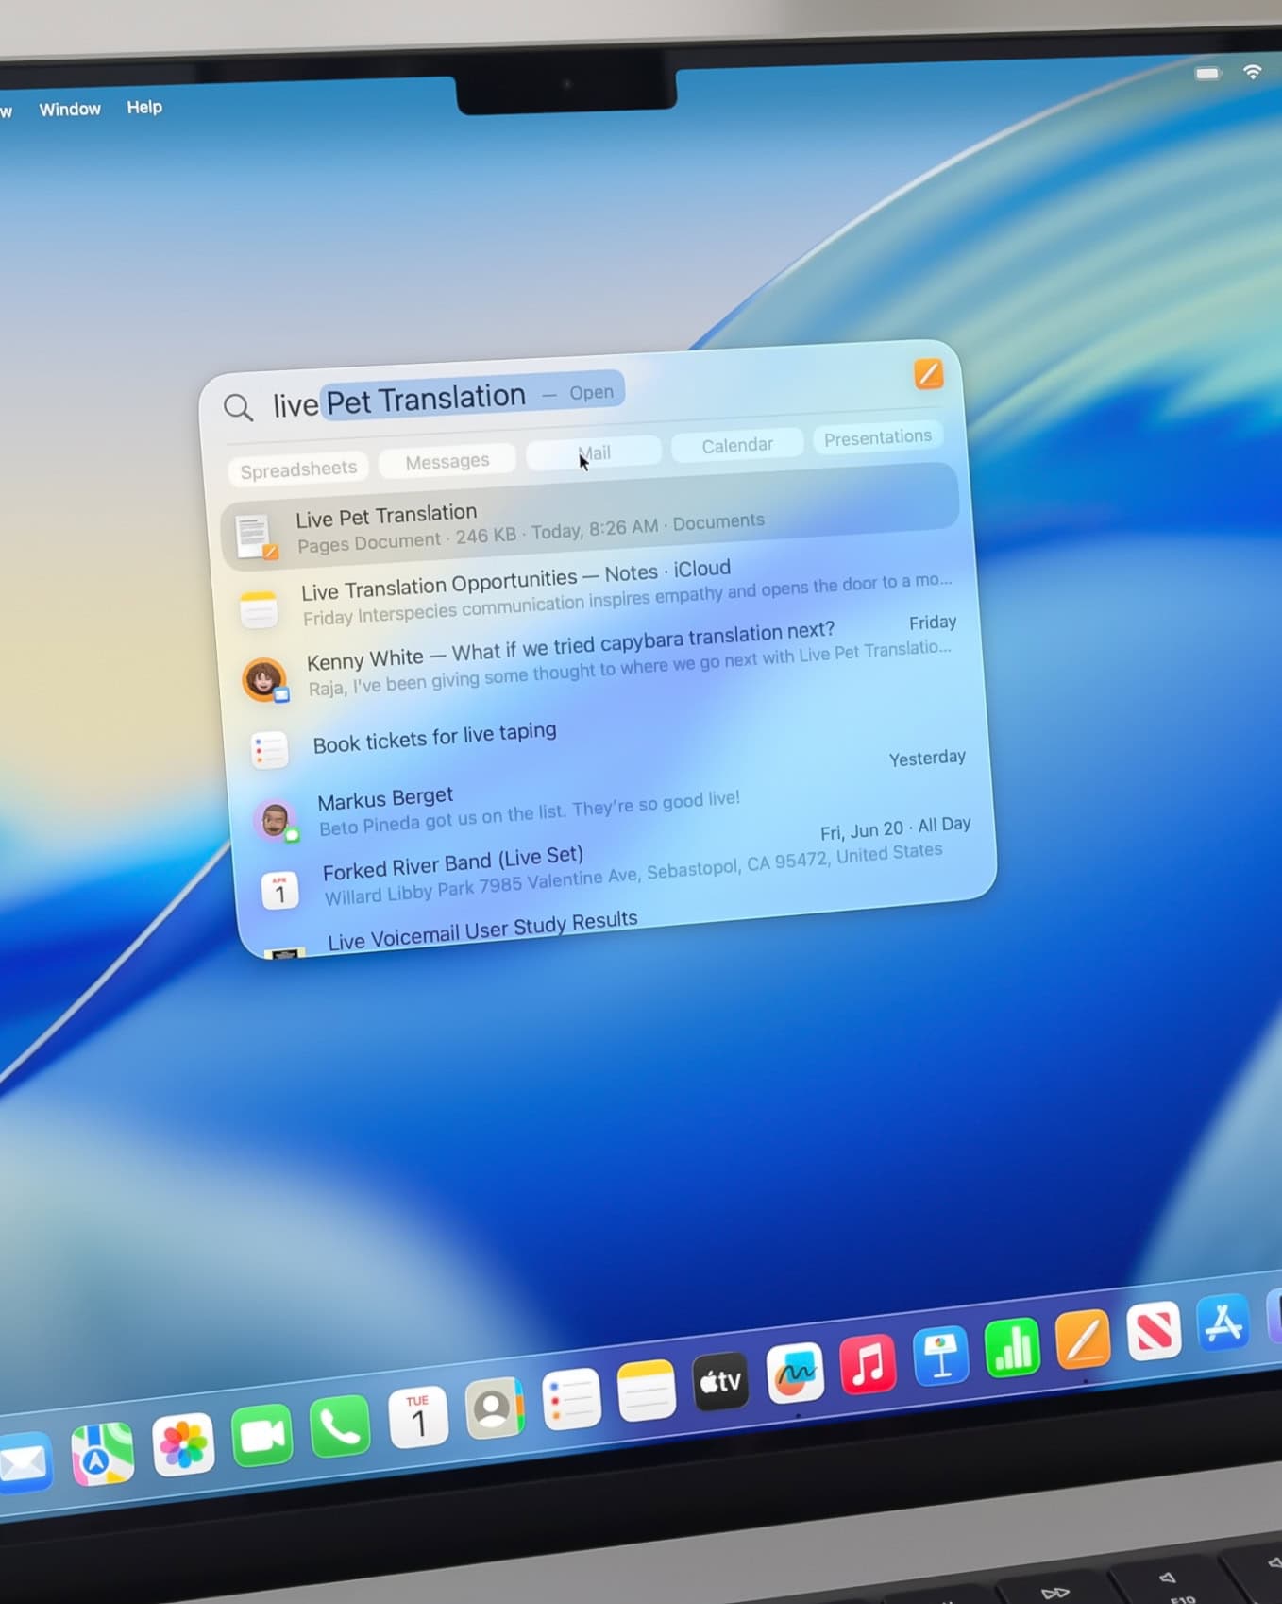
Task: Open Pages app in the Dock
Action: tap(1083, 1339)
